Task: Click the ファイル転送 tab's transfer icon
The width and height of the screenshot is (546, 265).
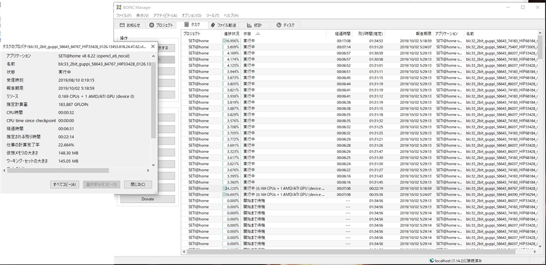Action: tap(213, 25)
